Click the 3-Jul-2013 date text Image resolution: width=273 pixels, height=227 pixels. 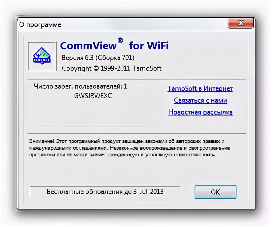click(148, 191)
